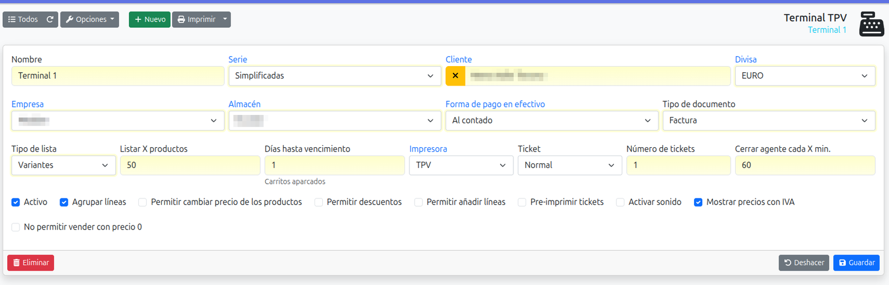
Task: Enable Permitir descuentos checkbox
Action: coord(318,202)
